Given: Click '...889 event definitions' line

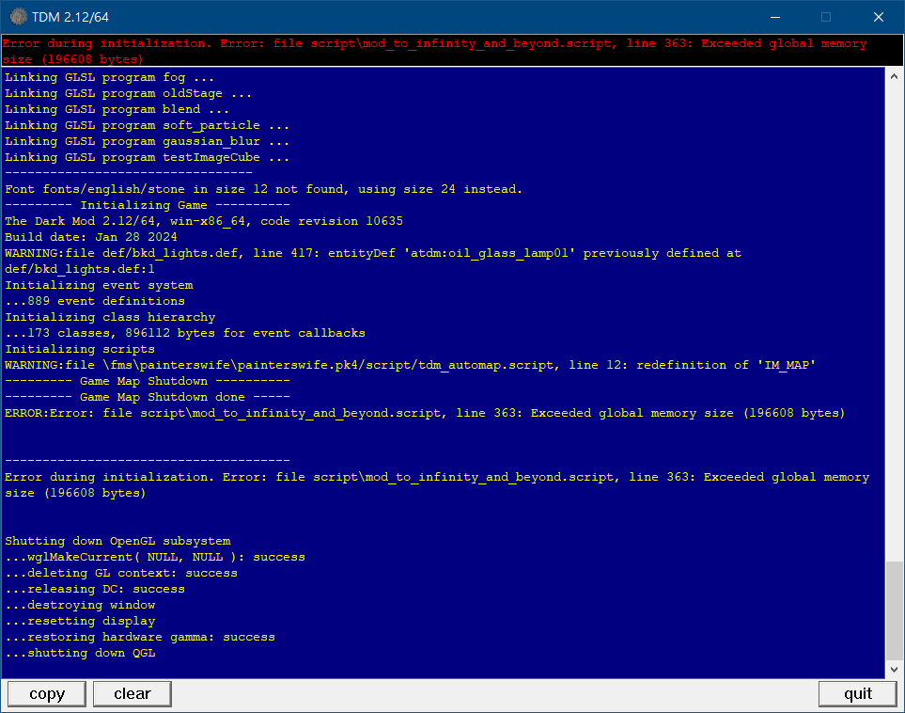Looking at the screenshot, I should 95,301.
